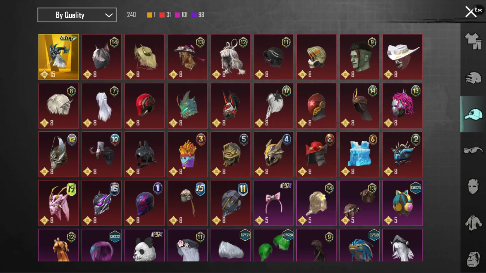Select the french fries hat item
The height and width of the screenshot is (273, 486).
pyautogui.click(x=188, y=154)
